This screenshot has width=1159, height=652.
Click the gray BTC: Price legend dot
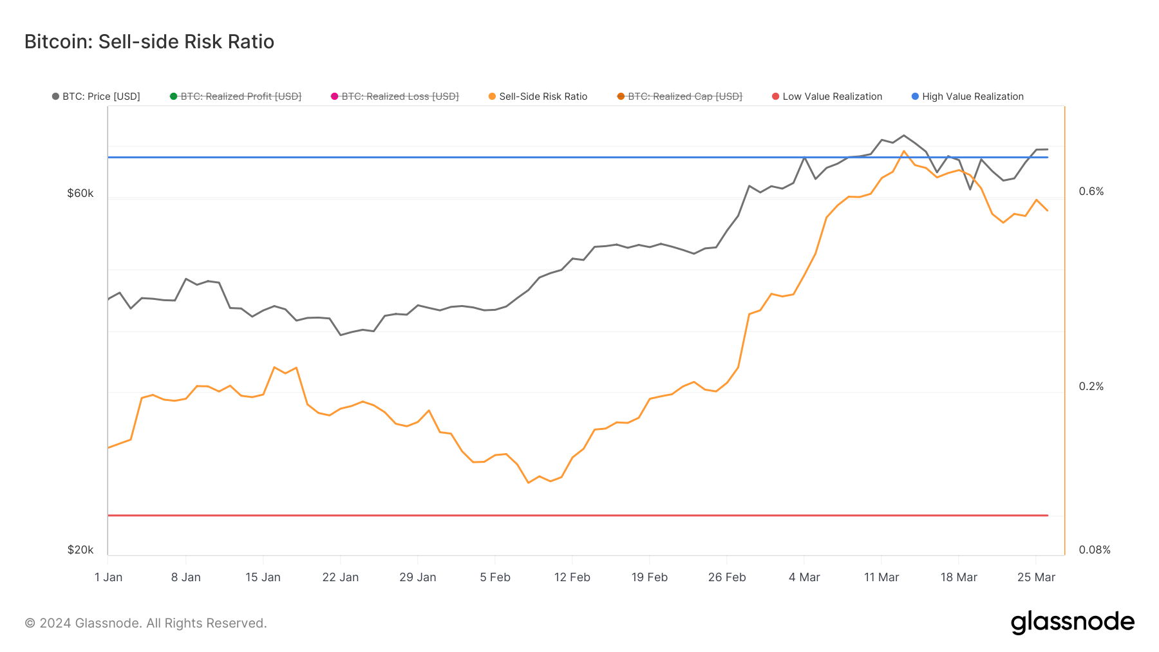(55, 96)
